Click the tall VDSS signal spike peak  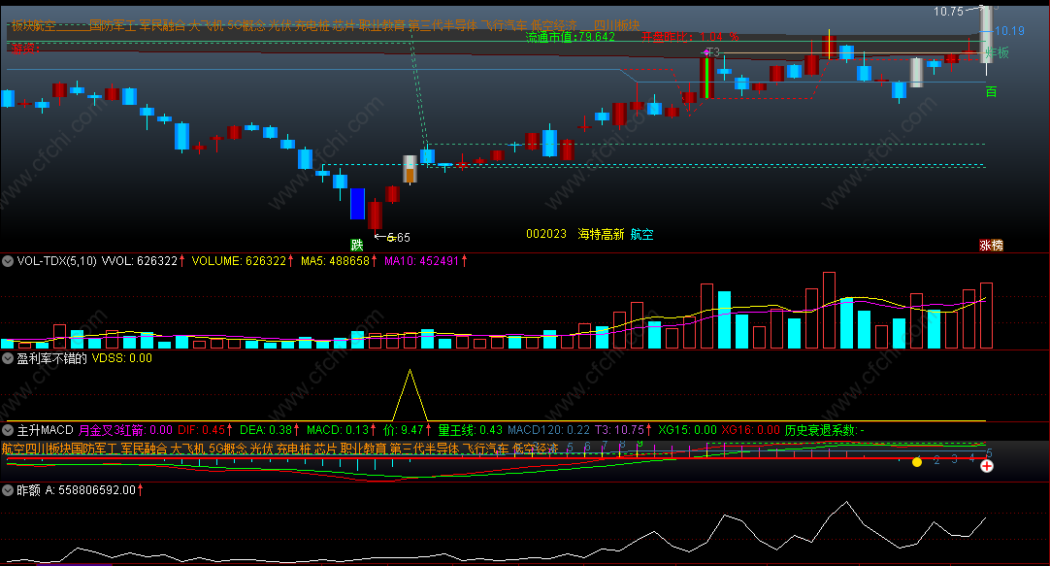[410, 372]
